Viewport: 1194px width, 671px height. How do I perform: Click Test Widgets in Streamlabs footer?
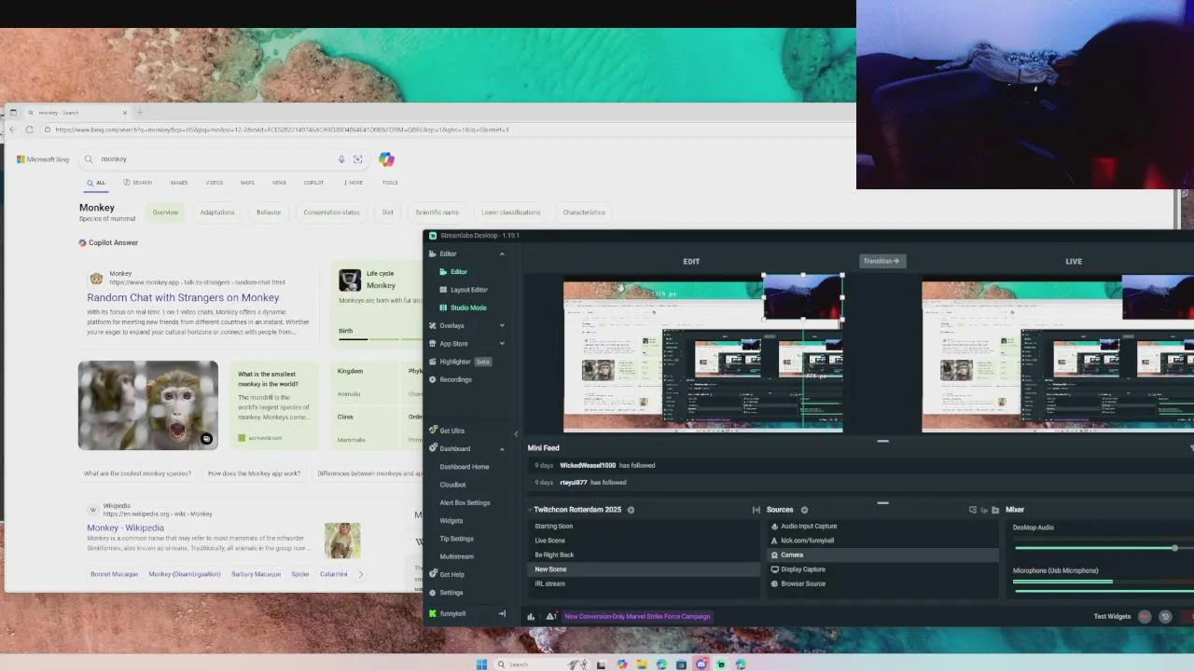point(1112,616)
